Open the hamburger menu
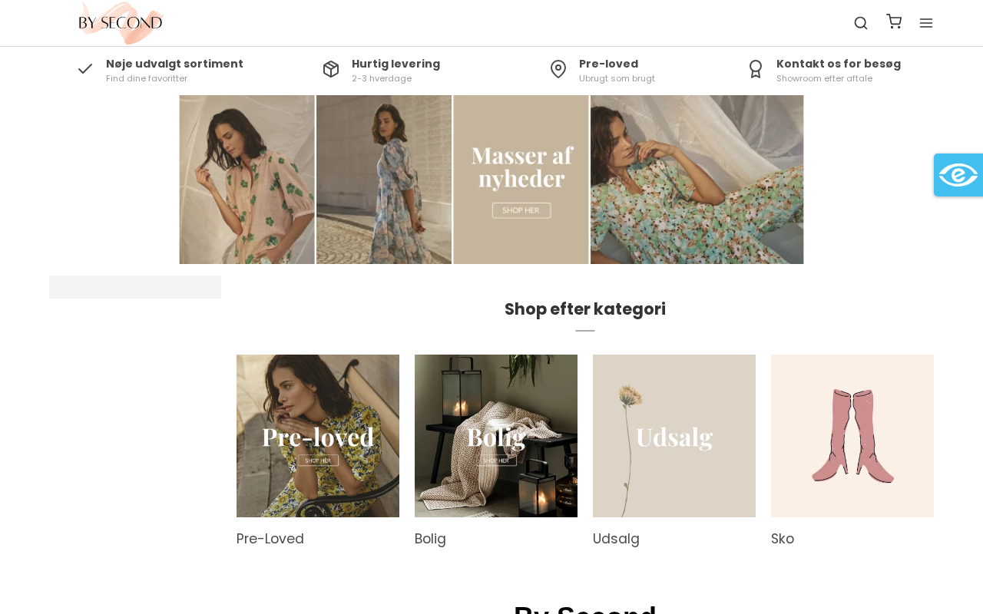The image size is (983, 614). click(x=926, y=23)
